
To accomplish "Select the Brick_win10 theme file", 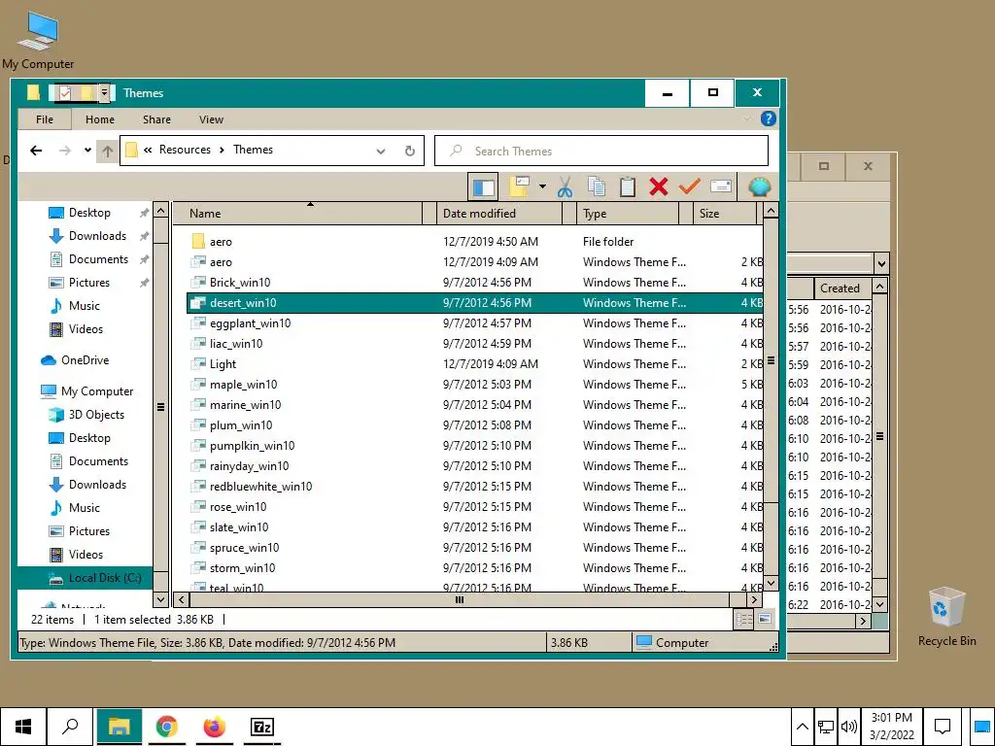I will [474, 283].
